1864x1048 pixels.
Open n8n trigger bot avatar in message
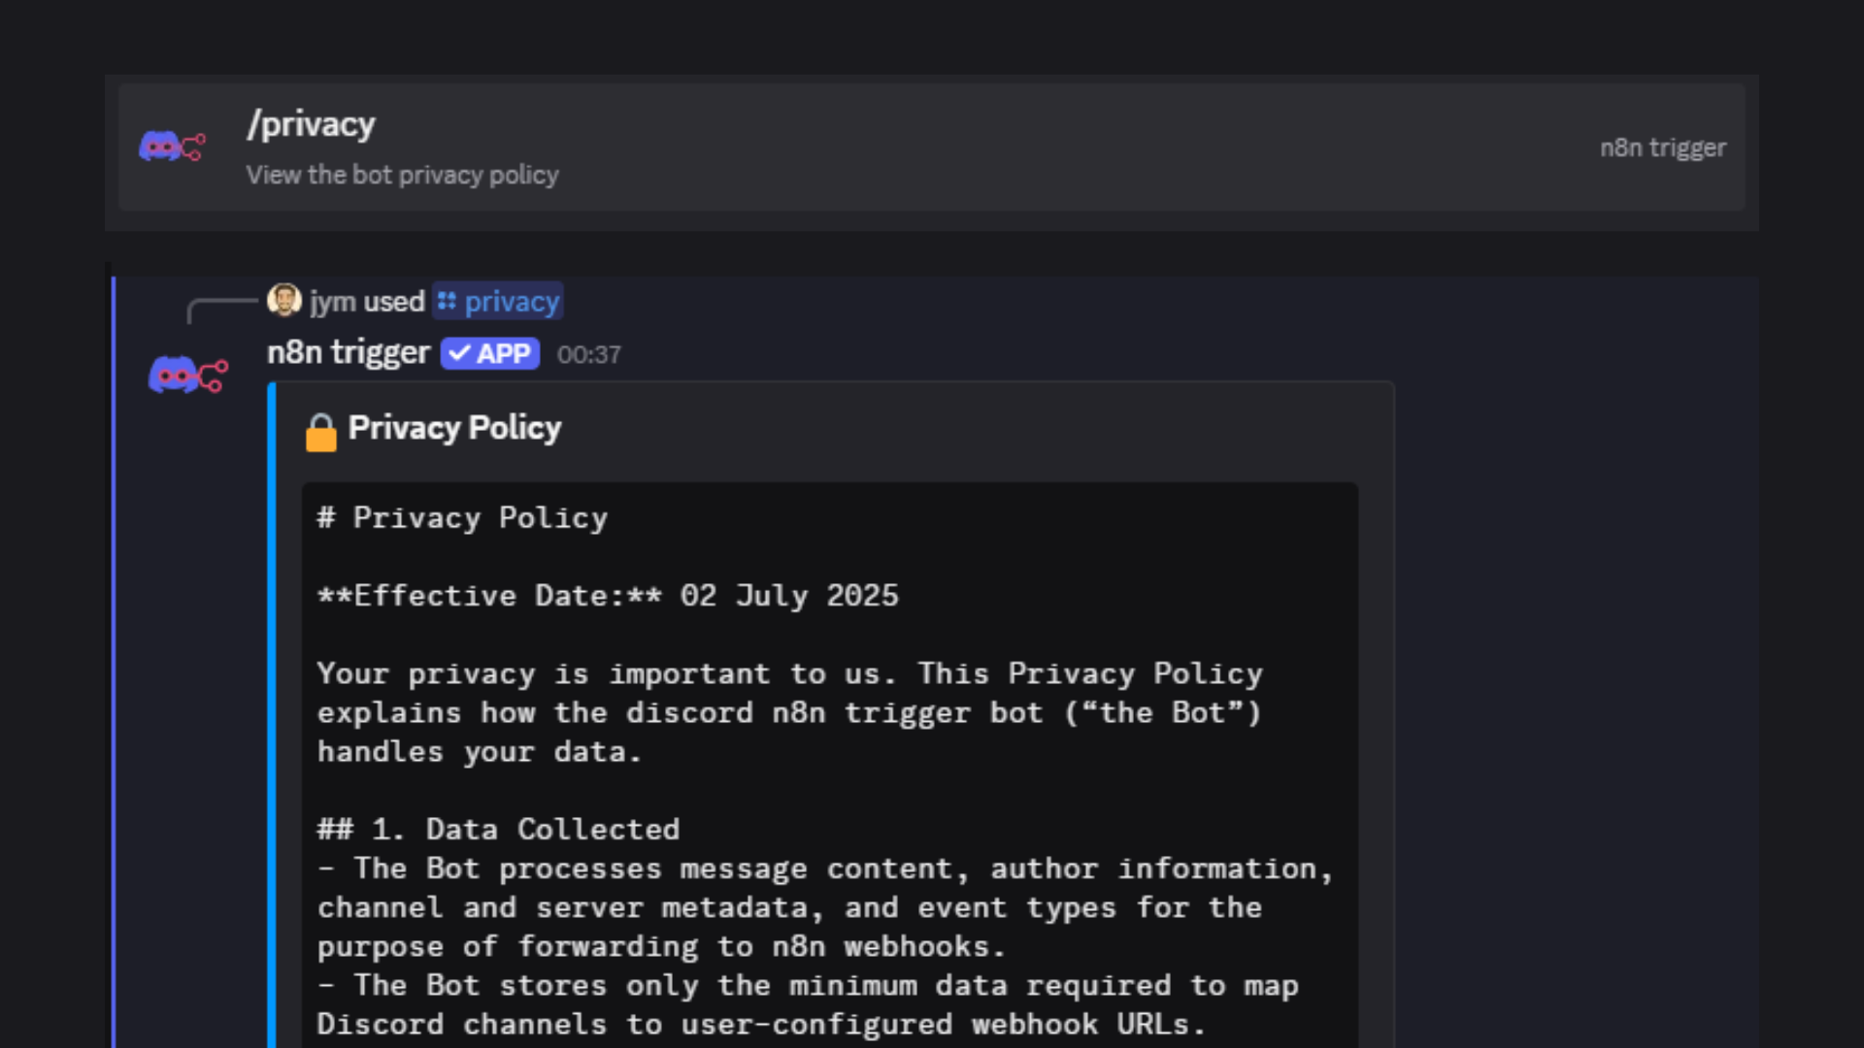(187, 375)
